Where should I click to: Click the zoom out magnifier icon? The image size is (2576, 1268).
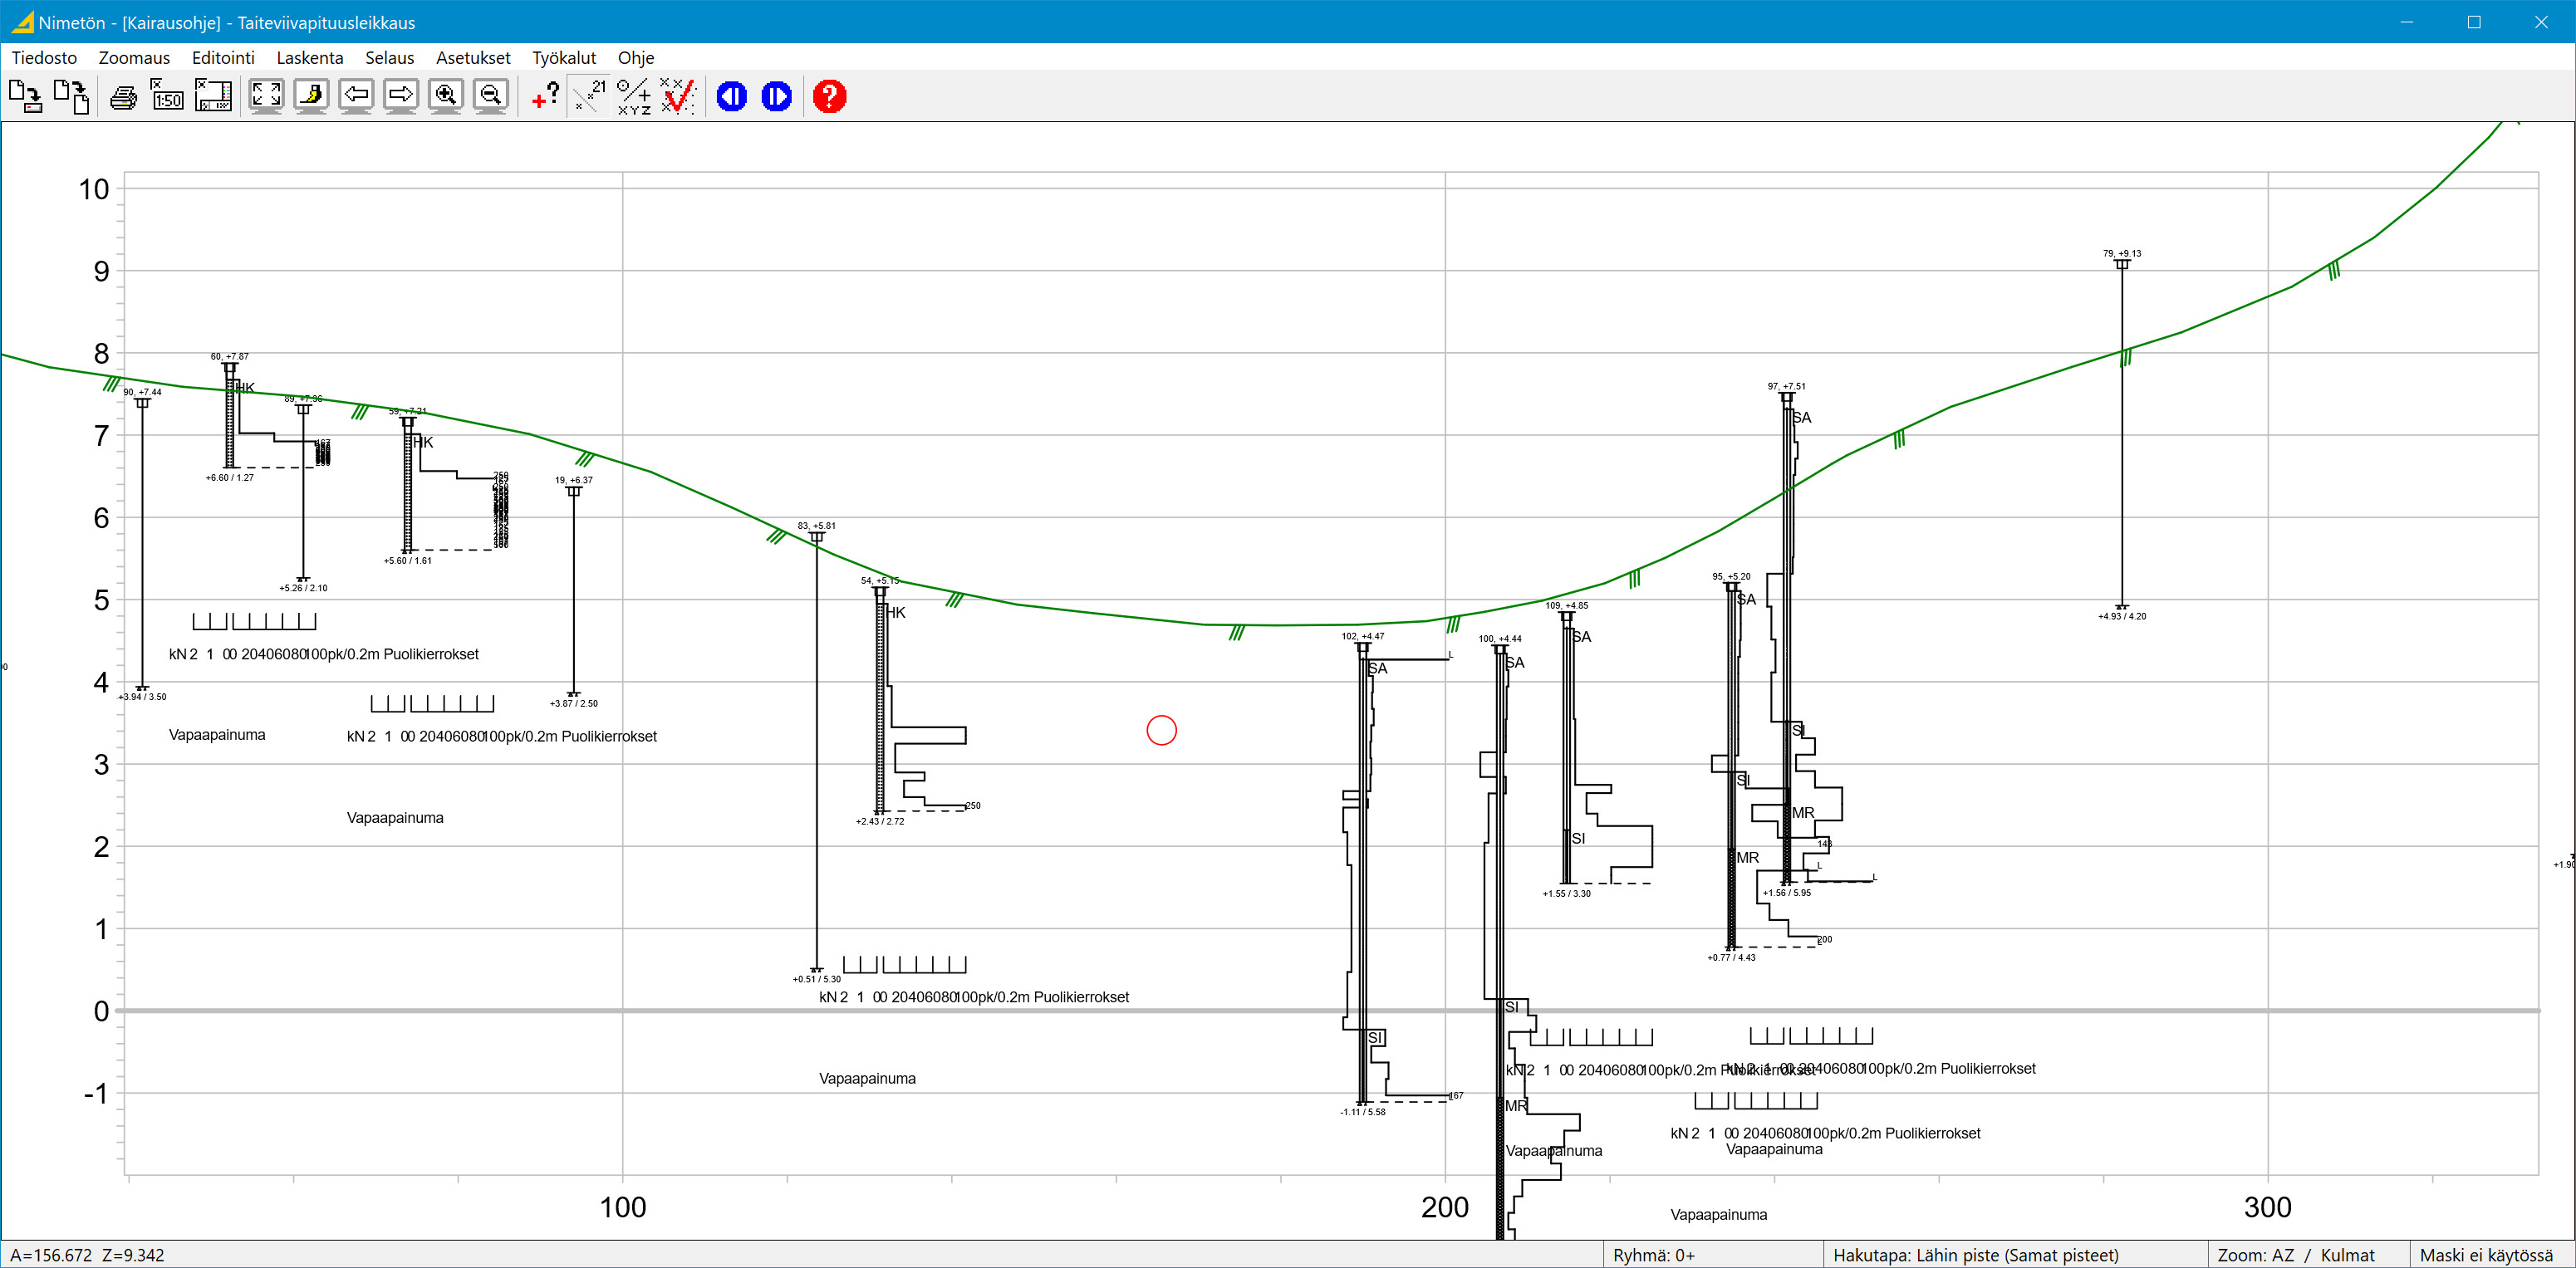point(490,96)
